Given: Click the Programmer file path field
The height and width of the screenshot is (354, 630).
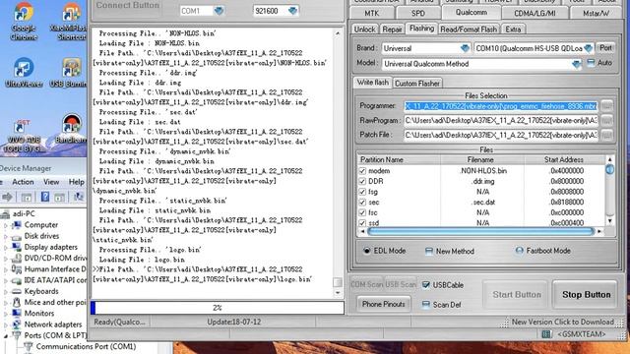Looking at the screenshot, I should pos(501,106).
